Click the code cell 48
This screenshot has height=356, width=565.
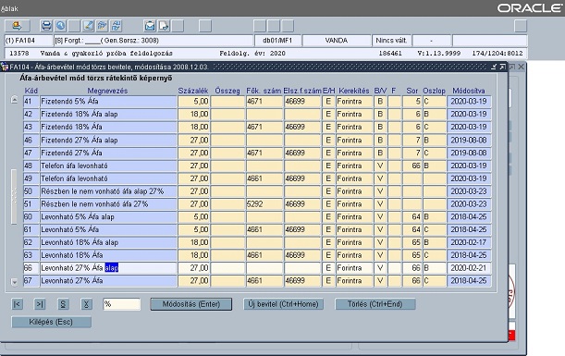click(31, 166)
